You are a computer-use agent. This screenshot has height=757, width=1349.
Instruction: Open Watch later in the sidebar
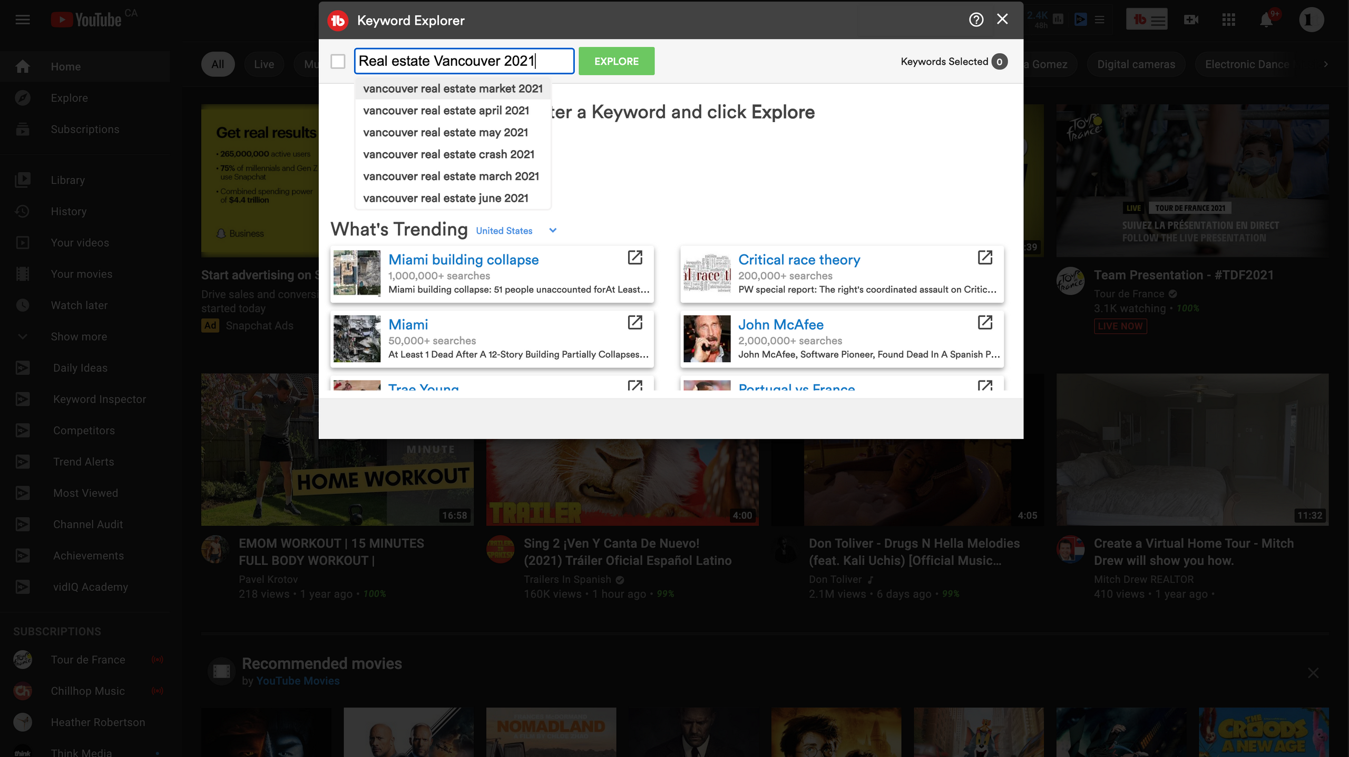[x=85, y=305]
